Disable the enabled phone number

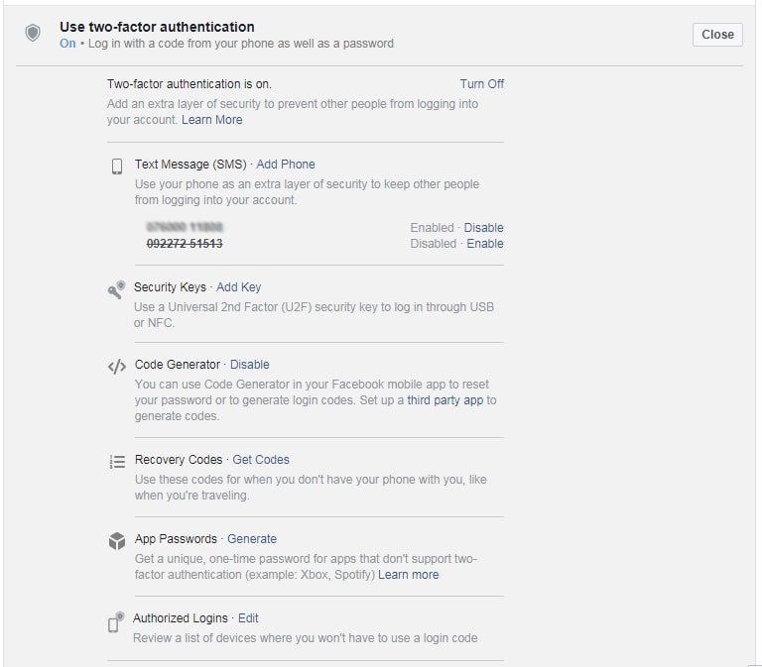click(x=483, y=228)
